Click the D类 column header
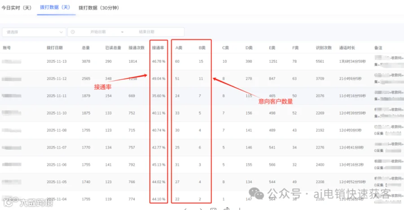The width and height of the screenshot is (404, 210). point(249,48)
